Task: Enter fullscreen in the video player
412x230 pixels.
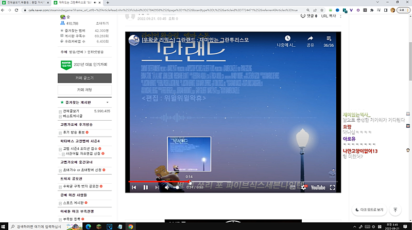Action: tap(333, 187)
